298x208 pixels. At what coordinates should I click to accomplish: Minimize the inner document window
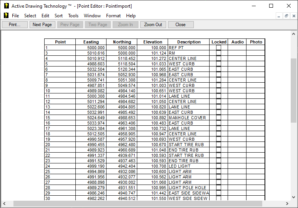click(x=279, y=16)
